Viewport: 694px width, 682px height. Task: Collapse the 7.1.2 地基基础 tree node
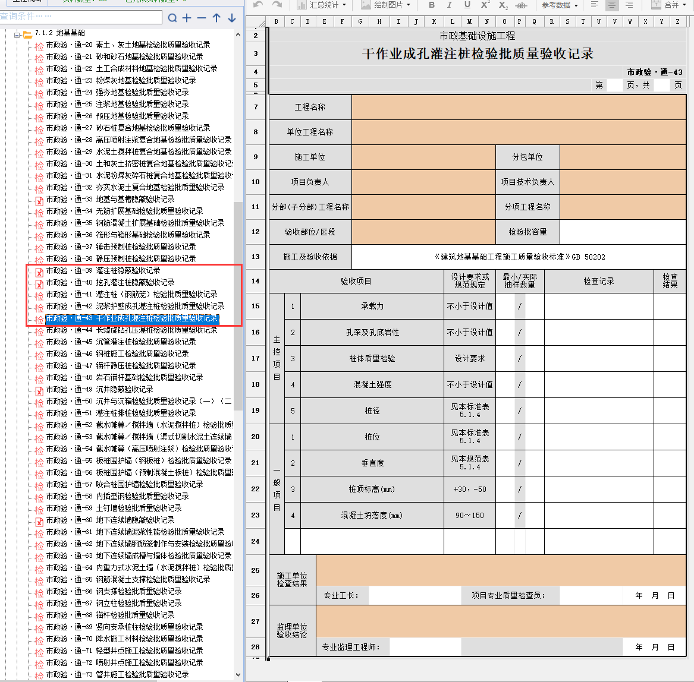tap(17, 33)
